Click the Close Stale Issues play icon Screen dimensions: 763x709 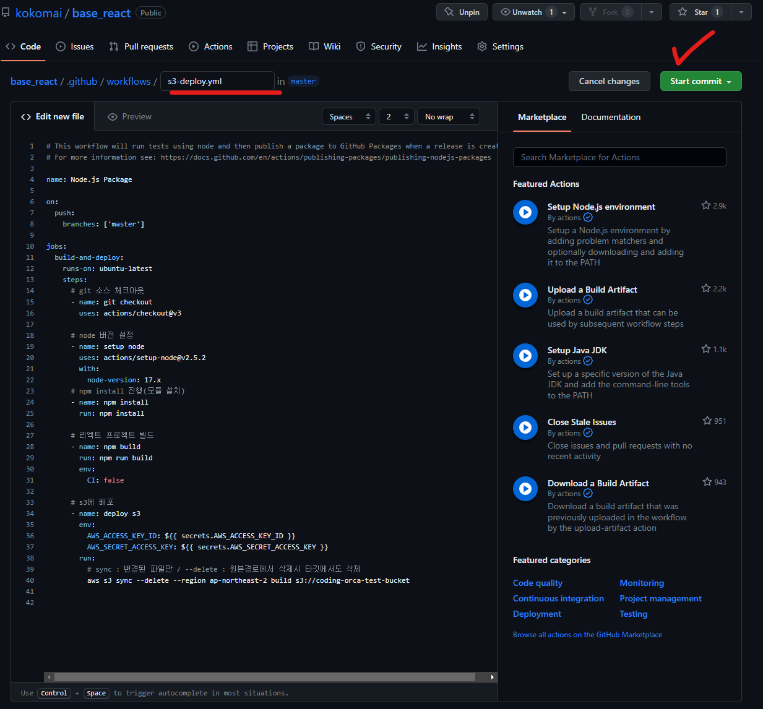pyautogui.click(x=525, y=428)
